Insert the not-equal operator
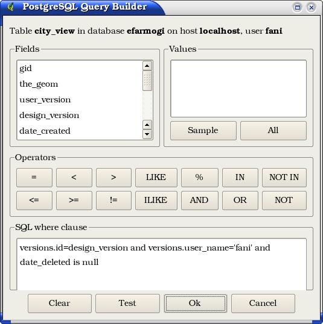323x324 pixels. click(114, 201)
